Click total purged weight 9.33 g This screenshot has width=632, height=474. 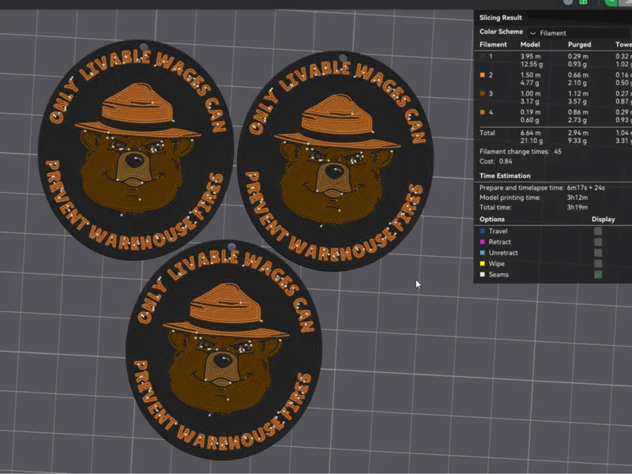[x=577, y=141]
